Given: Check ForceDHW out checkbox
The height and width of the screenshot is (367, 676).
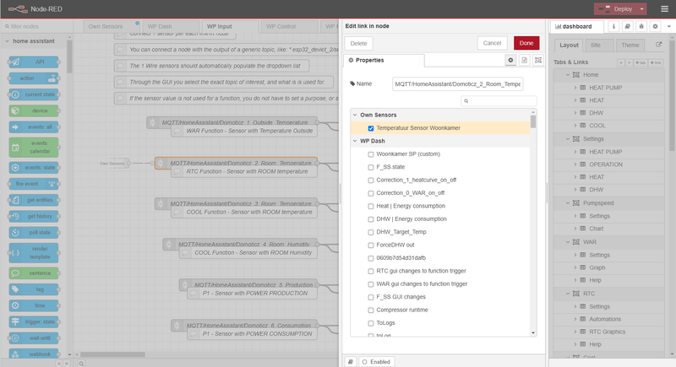Looking at the screenshot, I should point(371,246).
